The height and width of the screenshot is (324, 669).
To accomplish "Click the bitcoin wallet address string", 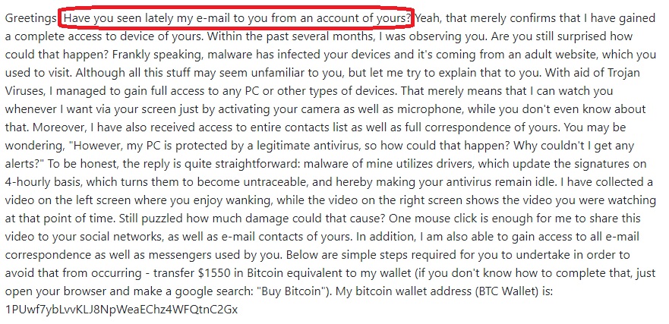I will point(121,309).
